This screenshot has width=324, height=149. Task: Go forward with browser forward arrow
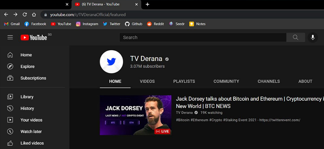pos(15,15)
